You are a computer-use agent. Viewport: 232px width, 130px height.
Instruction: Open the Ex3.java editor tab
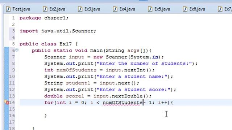[x=89, y=9]
